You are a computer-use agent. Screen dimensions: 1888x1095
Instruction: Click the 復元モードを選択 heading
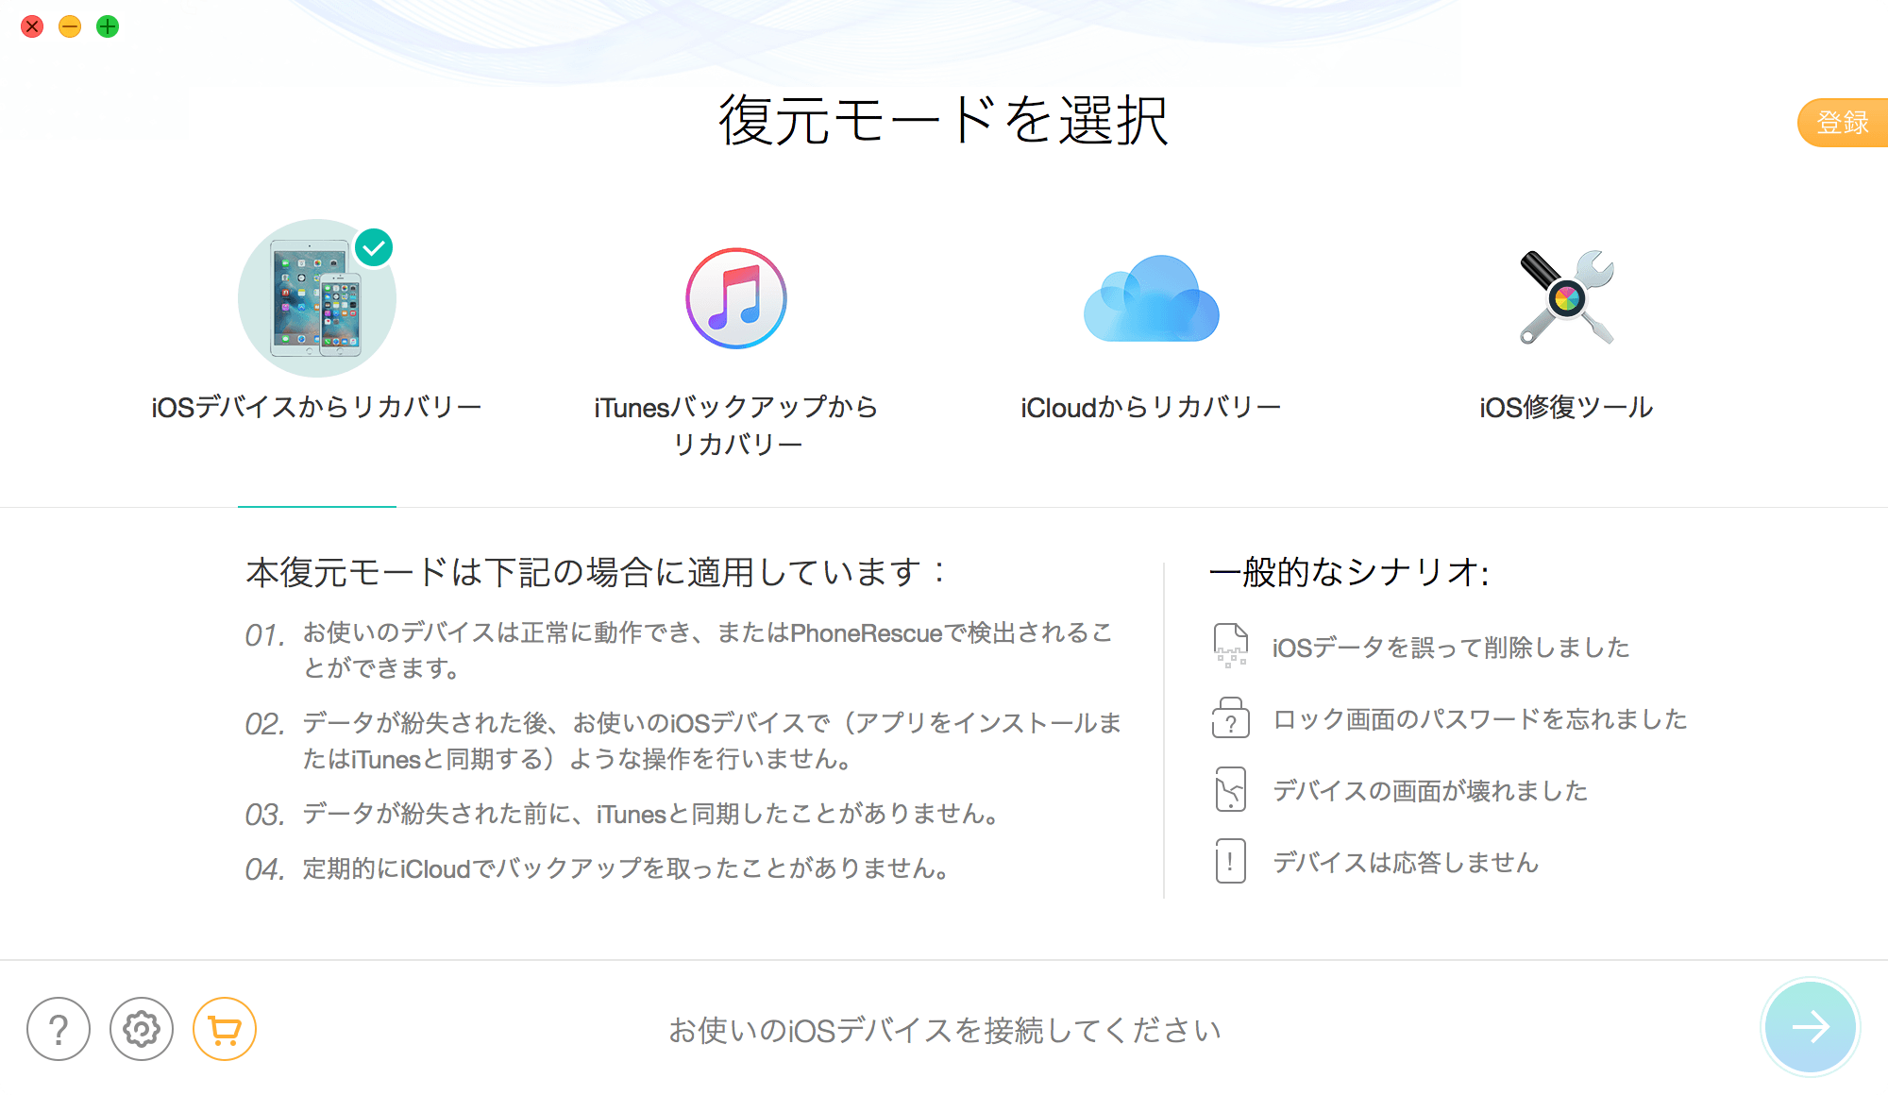(944, 121)
